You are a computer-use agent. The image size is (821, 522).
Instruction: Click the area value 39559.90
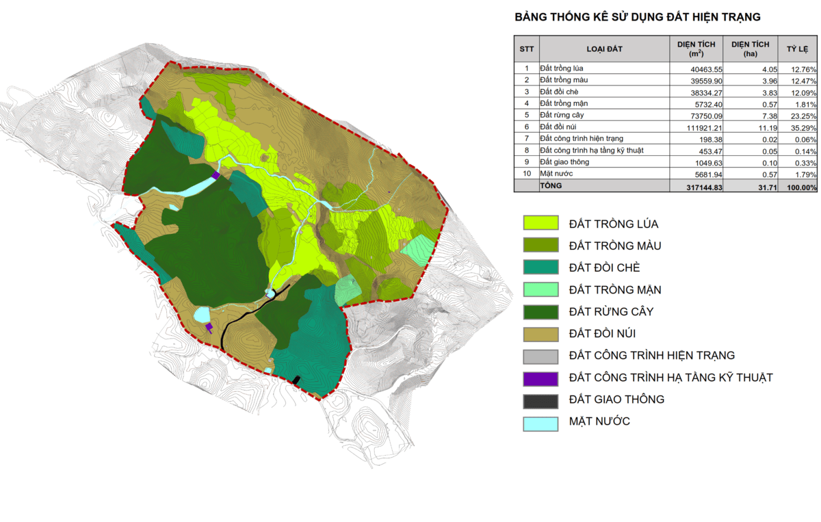click(705, 81)
